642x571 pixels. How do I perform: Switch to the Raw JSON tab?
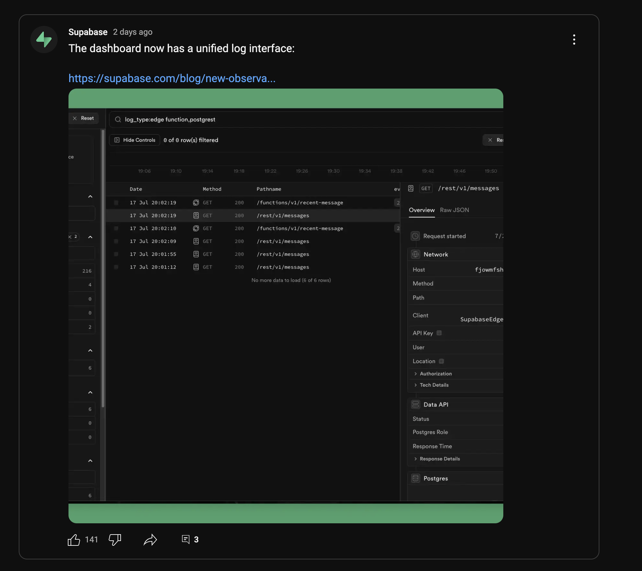coord(455,210)
